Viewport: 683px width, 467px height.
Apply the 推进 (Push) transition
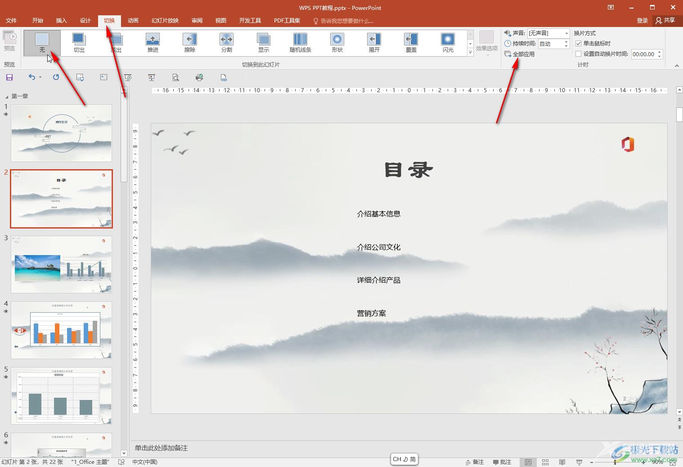pyautogui.click(x=153, y=43)
